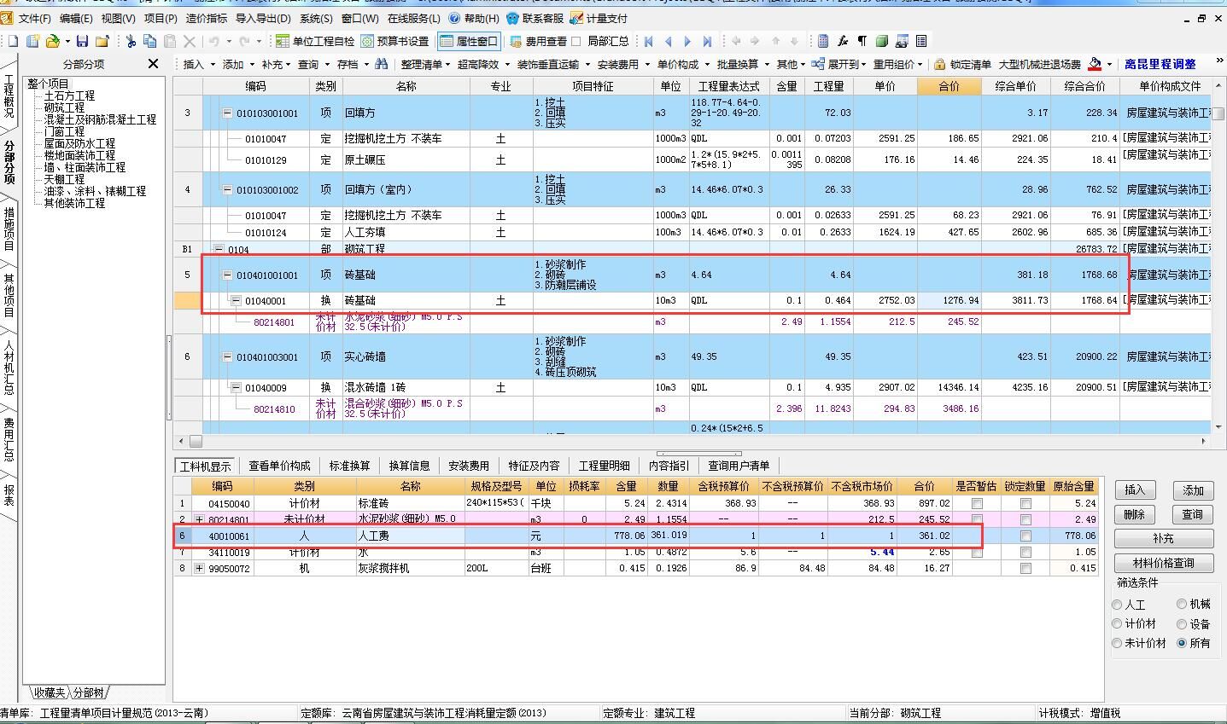Switch to 标准换算 tab

(350, 466)
